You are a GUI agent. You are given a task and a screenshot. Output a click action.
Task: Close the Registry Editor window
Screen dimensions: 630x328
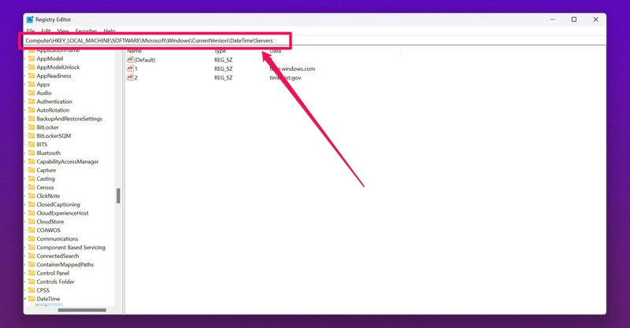click(595, 19)
